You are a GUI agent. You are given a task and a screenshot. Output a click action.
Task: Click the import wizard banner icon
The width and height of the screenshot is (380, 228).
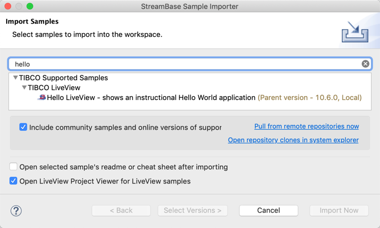pos(355,31)
